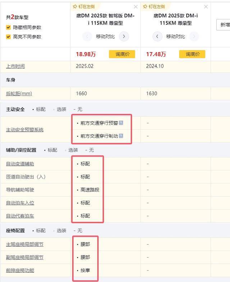The image size is (230, 282).
Task: Open info icon beside 前方交通穿行预警
Action: tap(121, 123)
